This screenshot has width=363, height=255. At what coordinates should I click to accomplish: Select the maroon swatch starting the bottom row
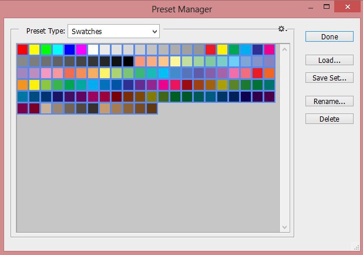pyautogui.click(x=22, y=108)
